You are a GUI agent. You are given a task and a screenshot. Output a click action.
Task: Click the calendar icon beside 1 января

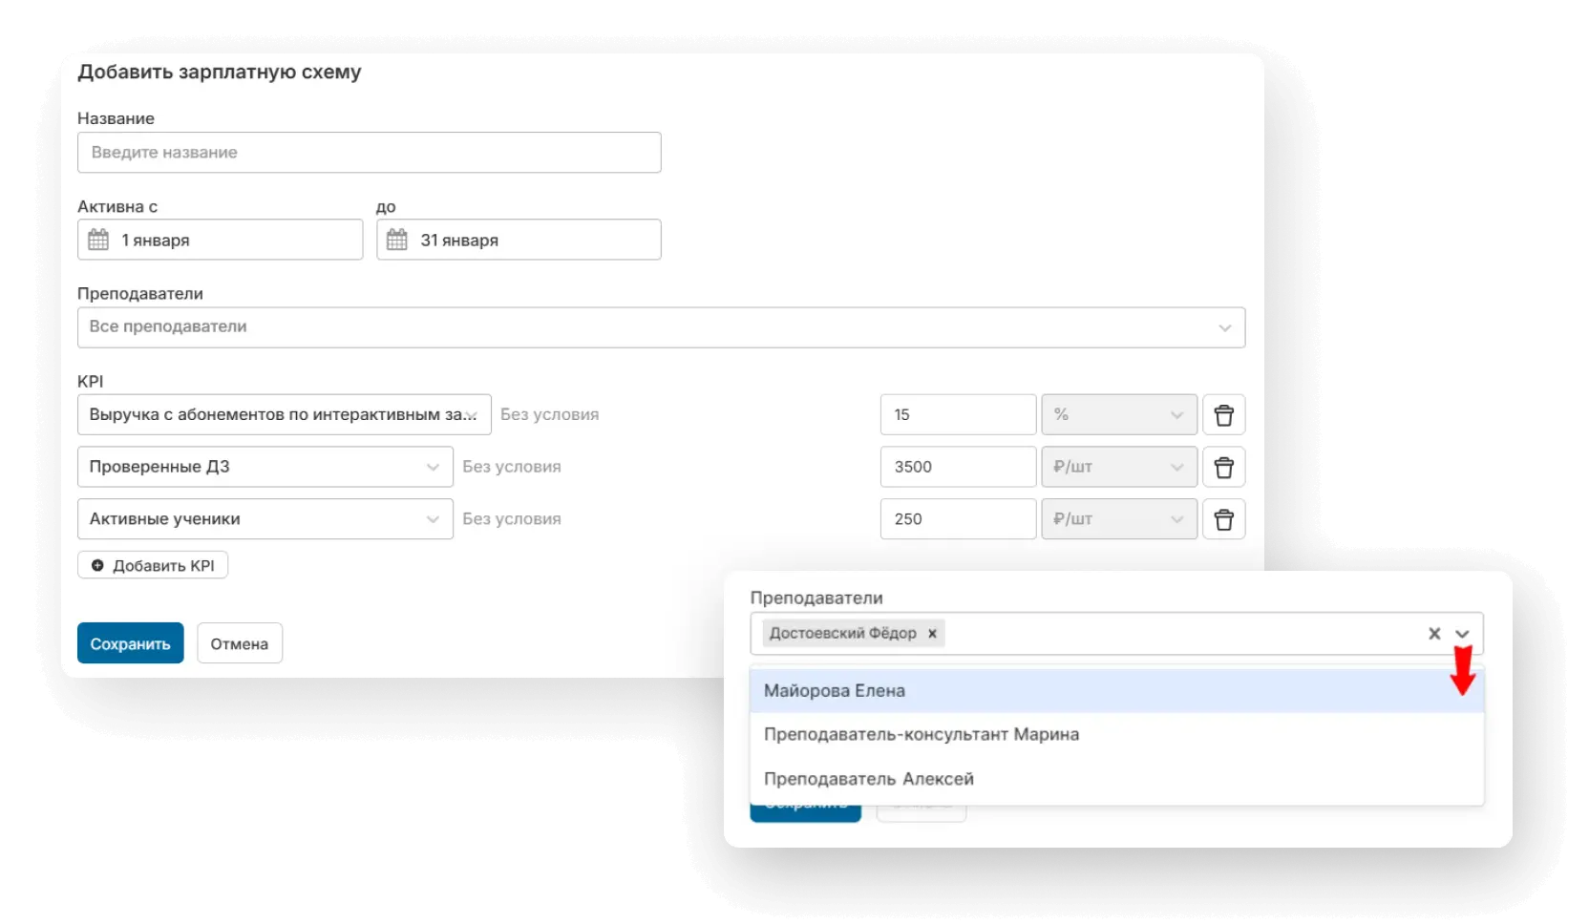(x=98, y=240)
